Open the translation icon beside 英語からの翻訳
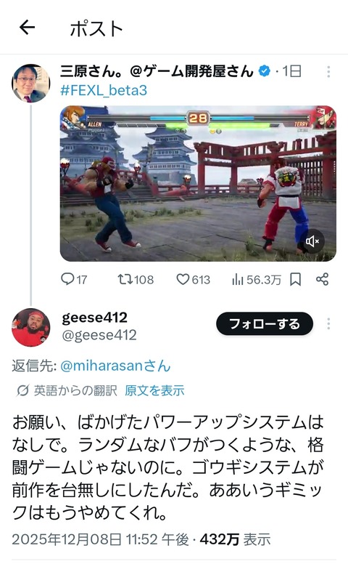The width and height of the screenshot is (348, 564). click(23, 390)
